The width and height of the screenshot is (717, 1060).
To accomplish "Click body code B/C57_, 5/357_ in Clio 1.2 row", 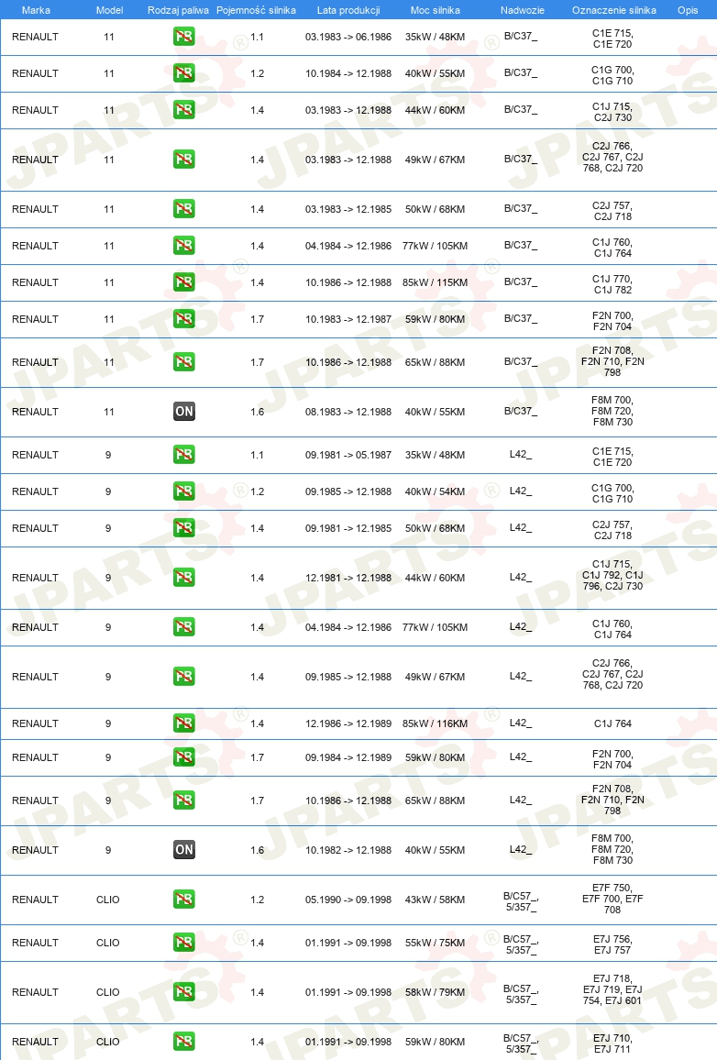I will (x=521, y=901).
